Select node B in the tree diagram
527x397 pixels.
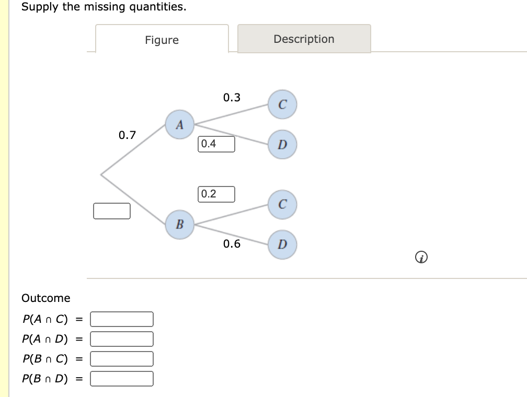click(179, 225)
